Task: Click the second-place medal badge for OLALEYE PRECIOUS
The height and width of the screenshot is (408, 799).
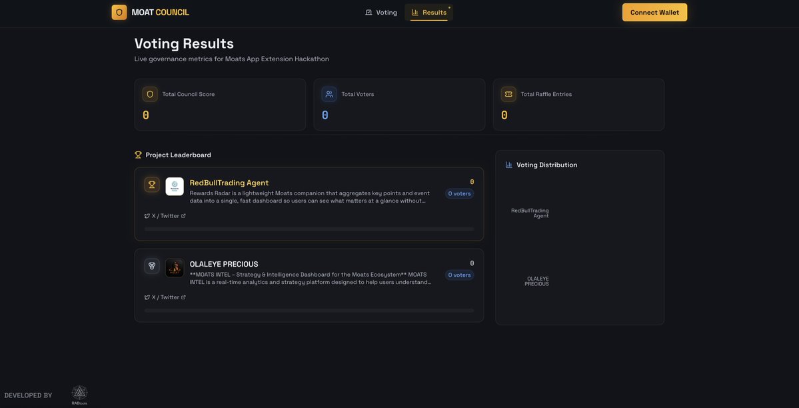Action: [152, 266]
